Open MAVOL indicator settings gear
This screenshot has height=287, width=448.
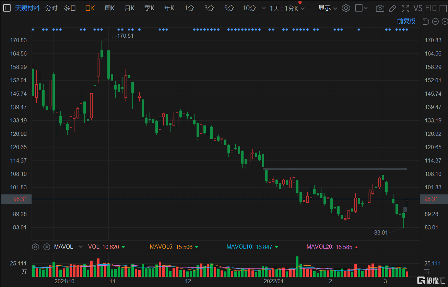click(x=35, y=247)
